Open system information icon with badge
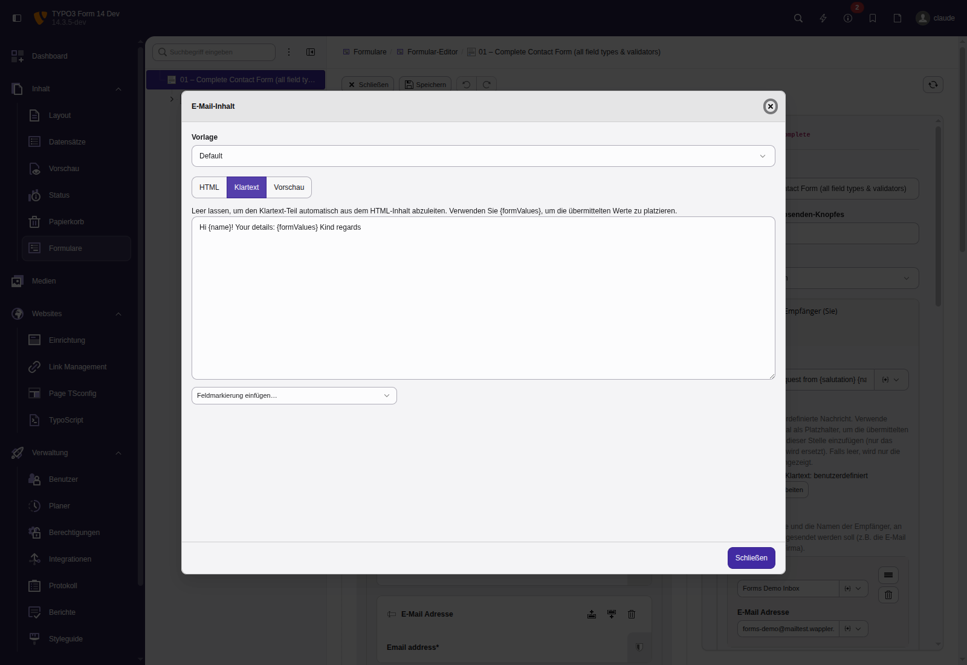The height and width of the screenshot is (665, 967). point(848,18)
